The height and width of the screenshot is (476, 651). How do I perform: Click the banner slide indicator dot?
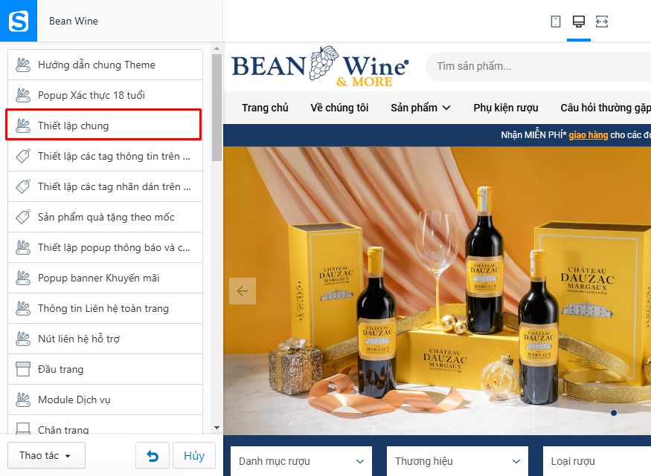pyautogui.click(x=614, y=413)
